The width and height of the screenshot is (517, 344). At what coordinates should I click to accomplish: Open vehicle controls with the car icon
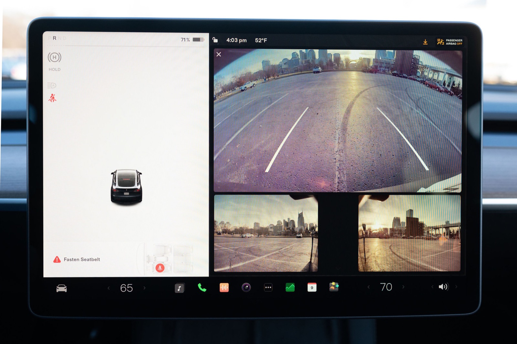click(61, 288)
